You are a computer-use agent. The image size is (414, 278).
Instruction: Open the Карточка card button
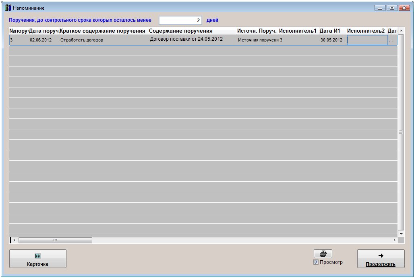pyautogui.click(x=38, y=259)
